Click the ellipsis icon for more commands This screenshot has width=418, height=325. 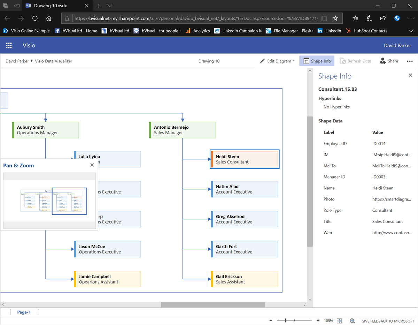pos(410,61)
